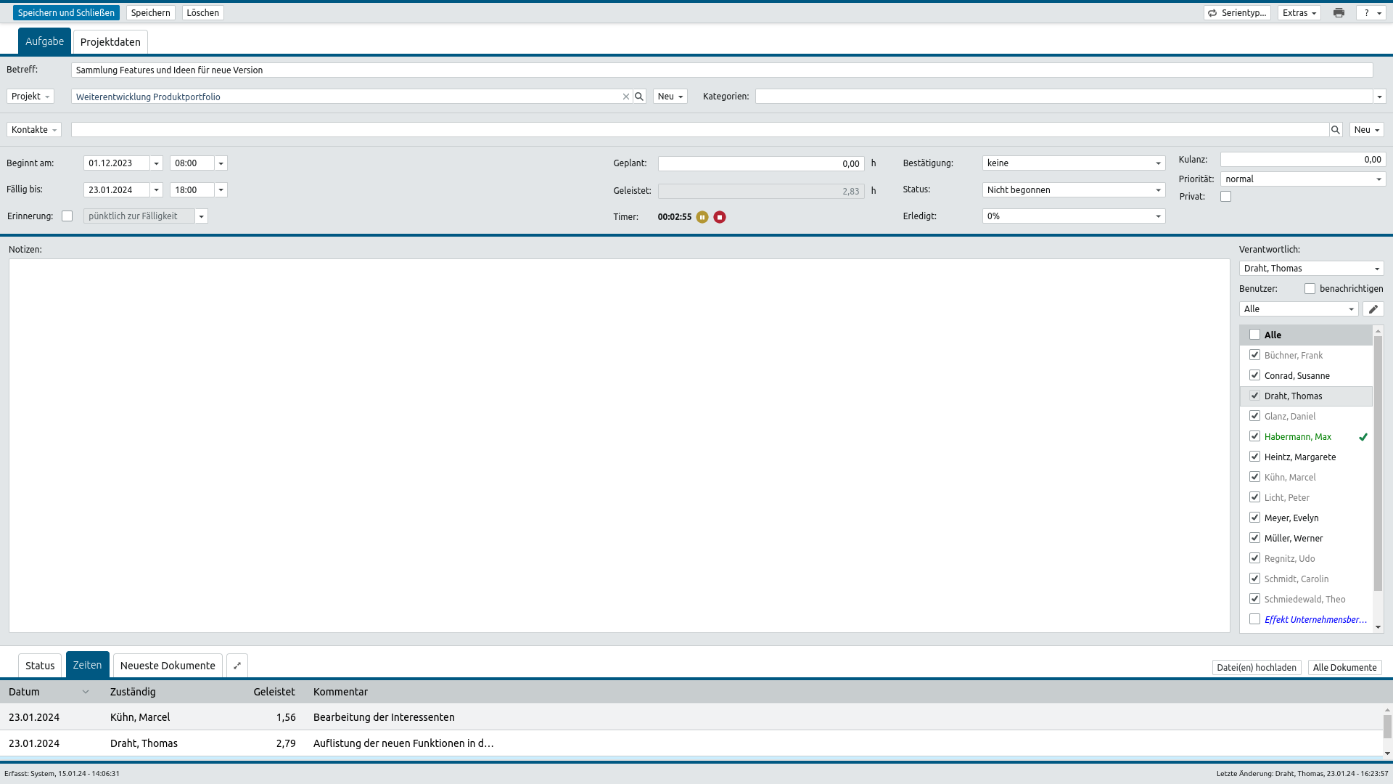This screenshot has width=1393, height=784.
Task: Open the Status dropdown
Action: 1074,190
